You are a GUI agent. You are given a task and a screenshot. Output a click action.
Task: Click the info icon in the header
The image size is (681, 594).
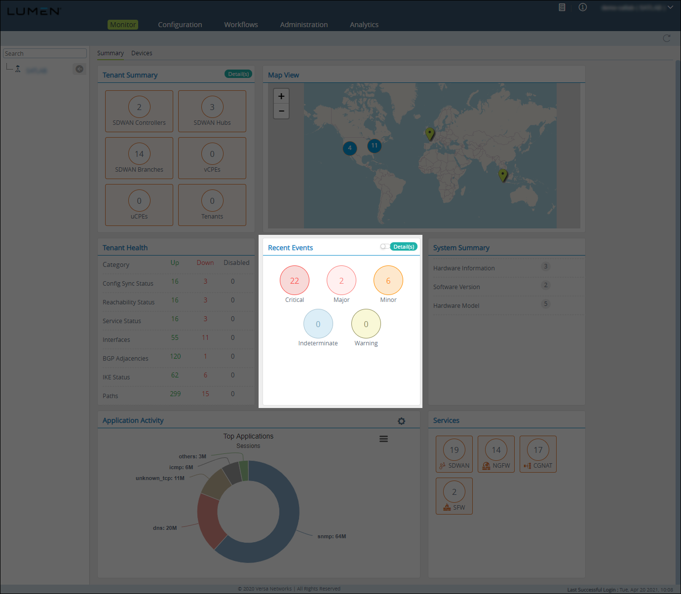[583, 7]
